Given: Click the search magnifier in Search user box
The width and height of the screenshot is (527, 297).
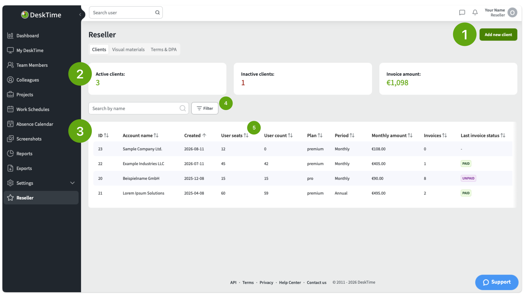Looking at the screenshot, I should (157, 13).
